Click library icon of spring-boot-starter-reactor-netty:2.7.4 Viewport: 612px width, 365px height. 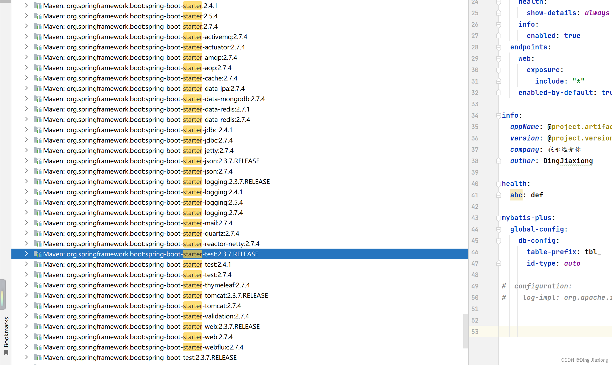point(38,244)
